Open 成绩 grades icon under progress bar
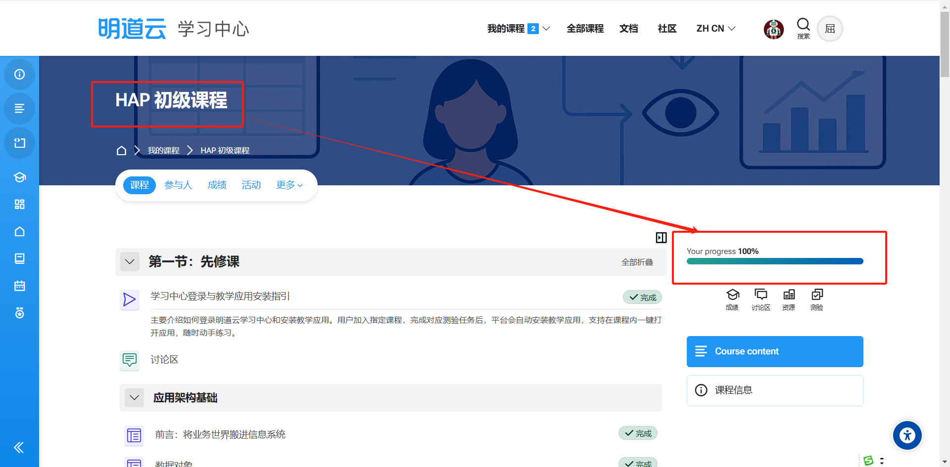This screenshot has height=467, width=950. pos(732,300)
